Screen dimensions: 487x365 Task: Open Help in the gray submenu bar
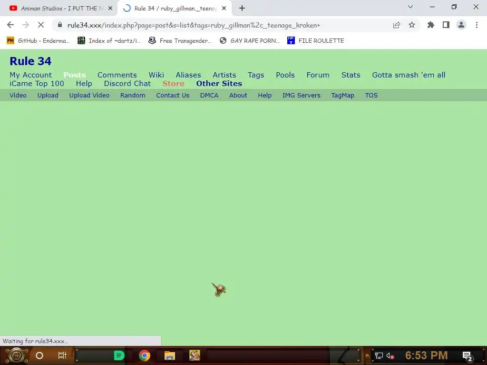pyautogui.click(x=264, y=95)
